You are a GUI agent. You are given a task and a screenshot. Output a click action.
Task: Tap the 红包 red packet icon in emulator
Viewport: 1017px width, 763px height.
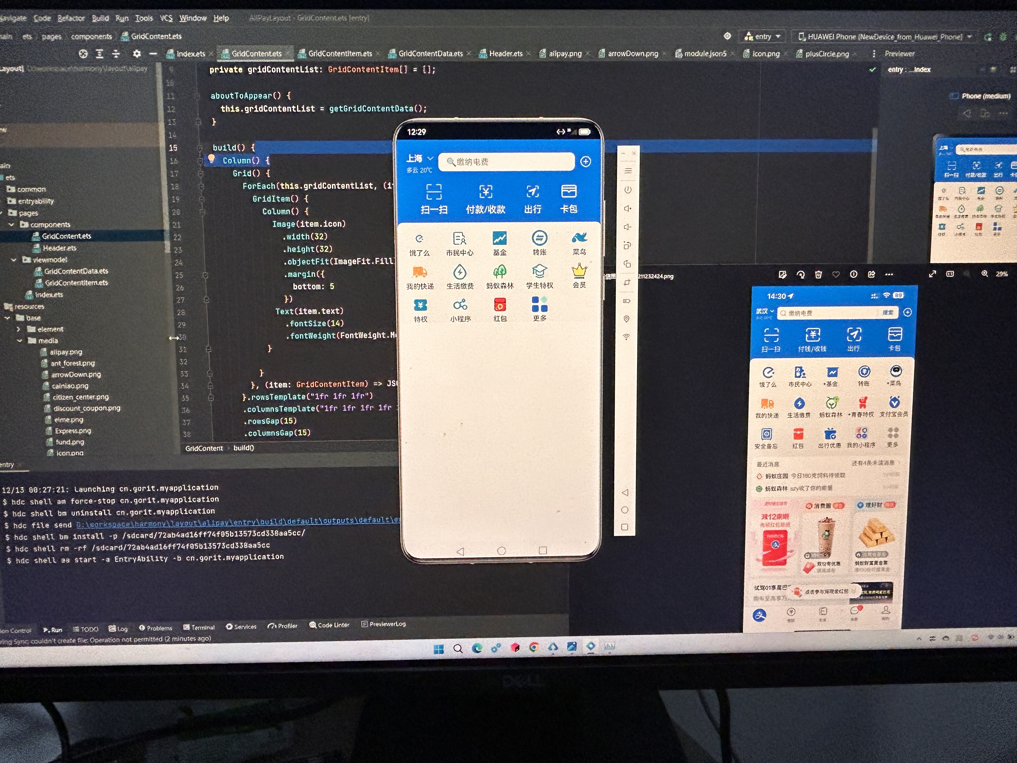pos(500,305)
